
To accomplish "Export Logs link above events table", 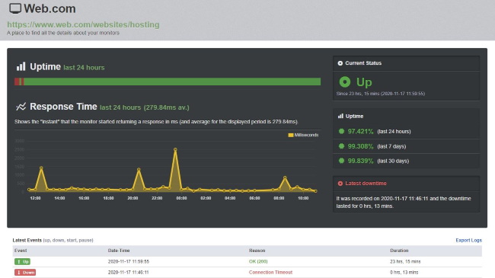I will [468, 240].
